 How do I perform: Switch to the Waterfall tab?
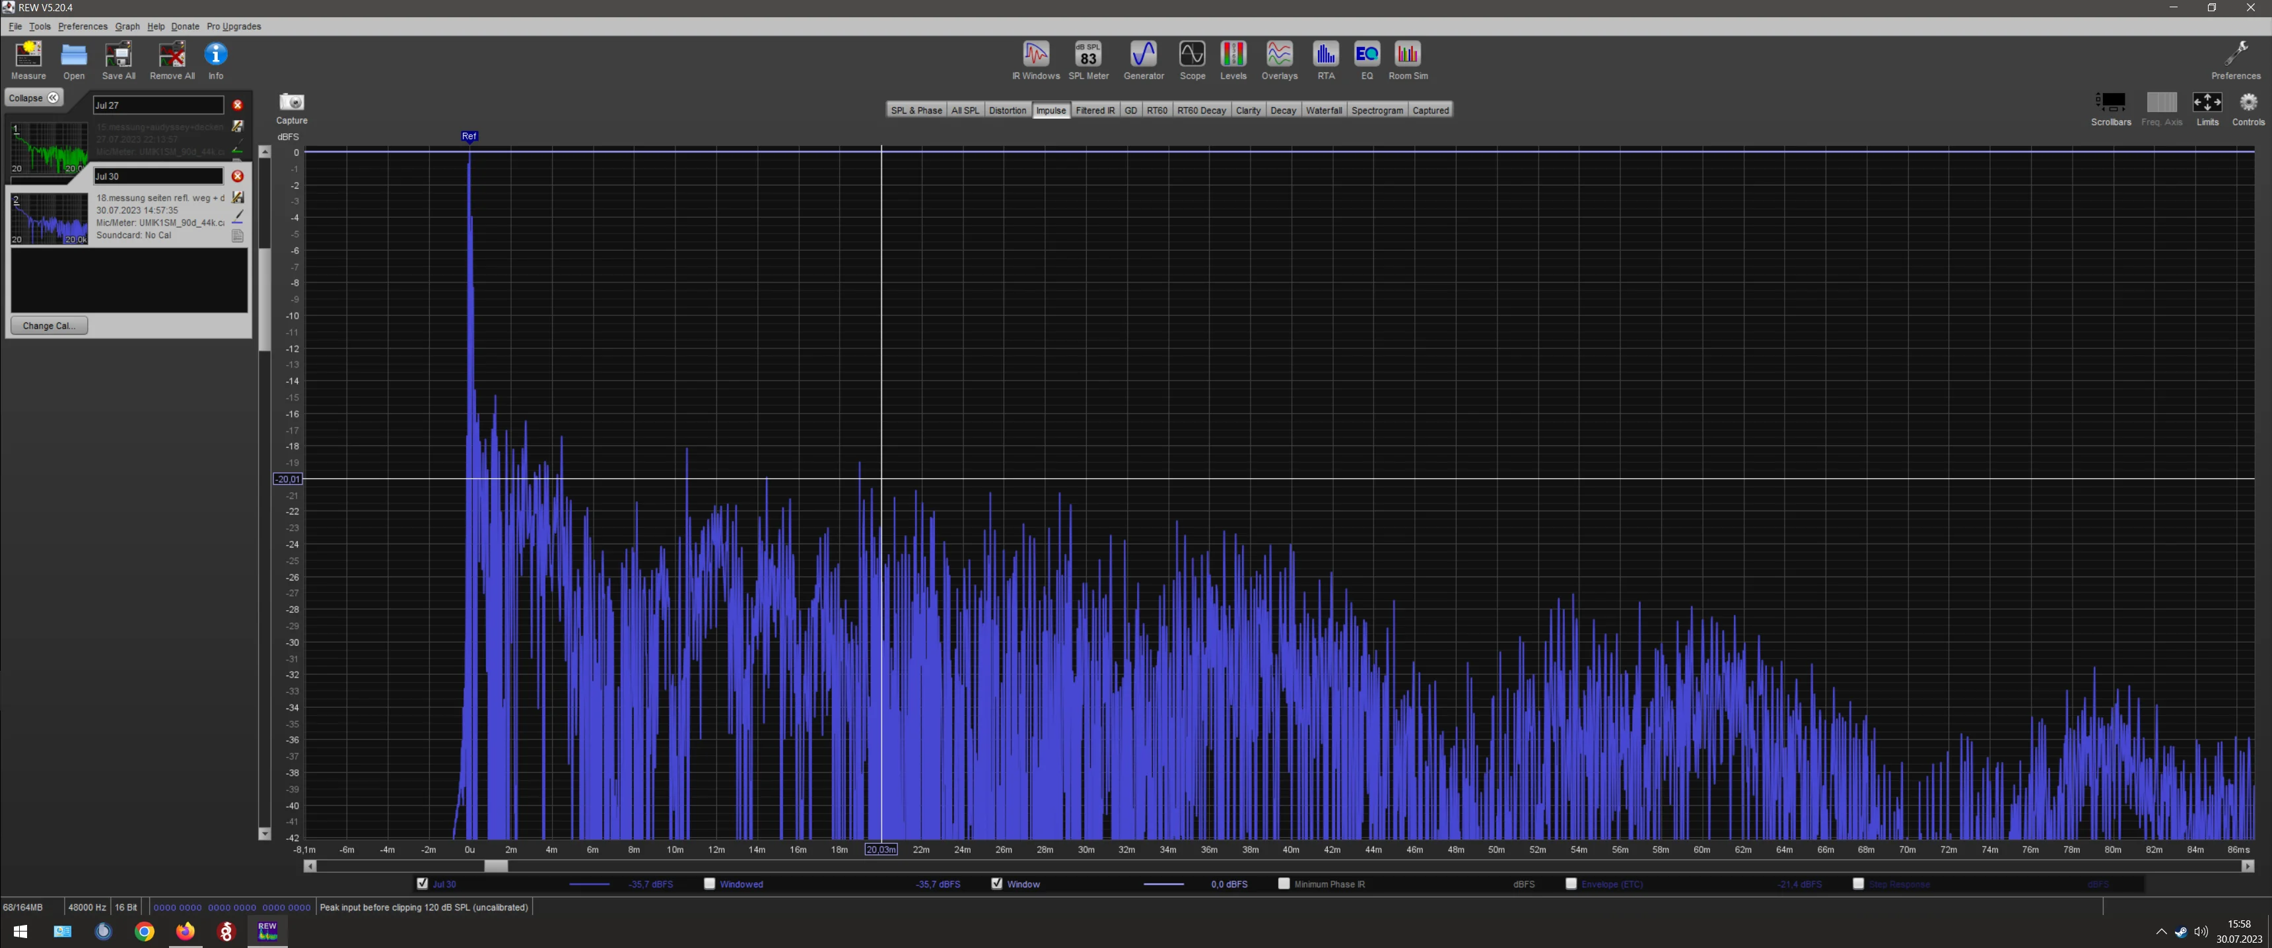click(x=1324, y=110)
